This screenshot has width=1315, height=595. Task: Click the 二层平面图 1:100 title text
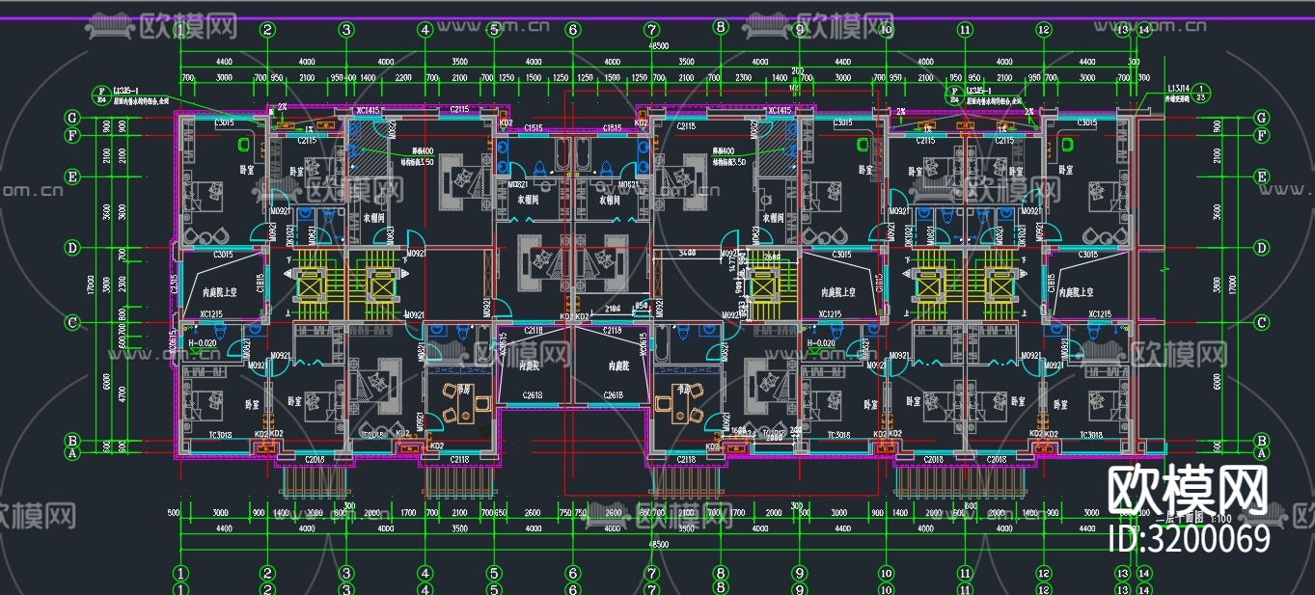tap(1192, 518)
